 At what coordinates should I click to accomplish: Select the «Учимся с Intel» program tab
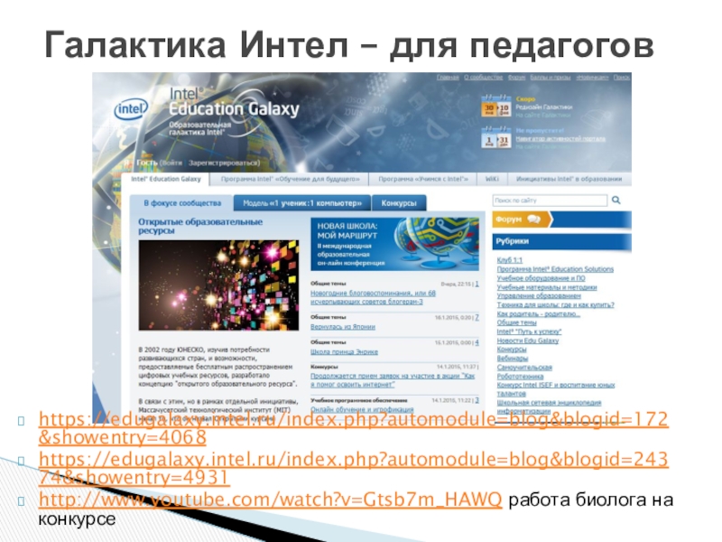tap(423, 179)
